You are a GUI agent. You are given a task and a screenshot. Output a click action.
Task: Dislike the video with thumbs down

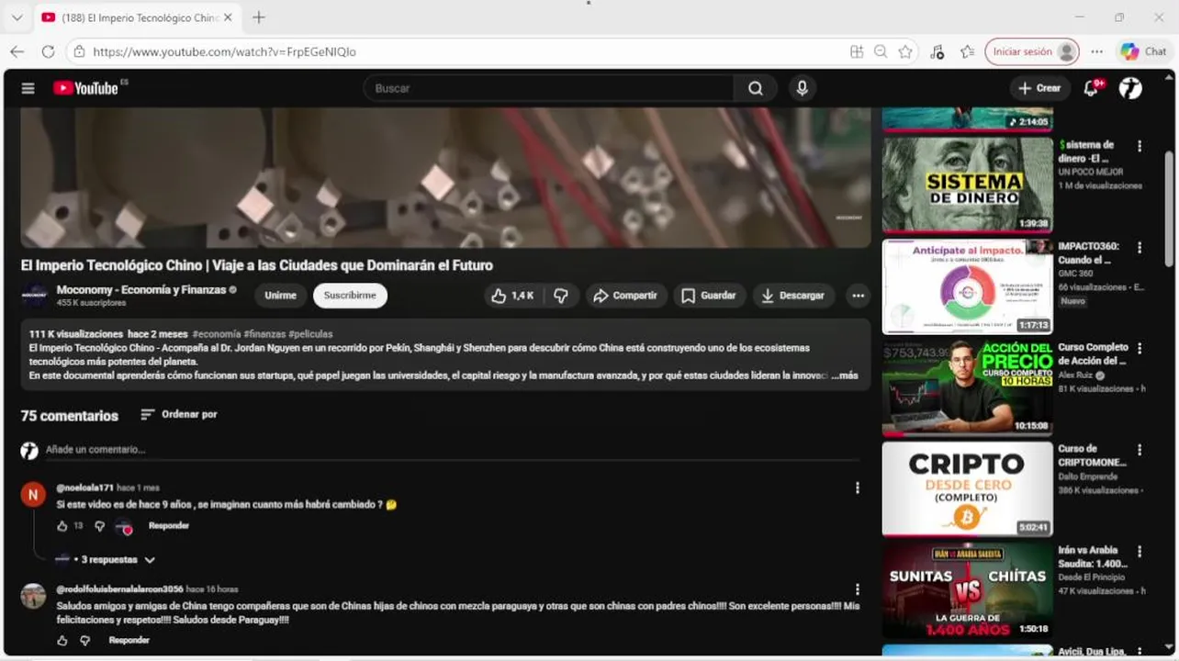click(x=560, y=296)
